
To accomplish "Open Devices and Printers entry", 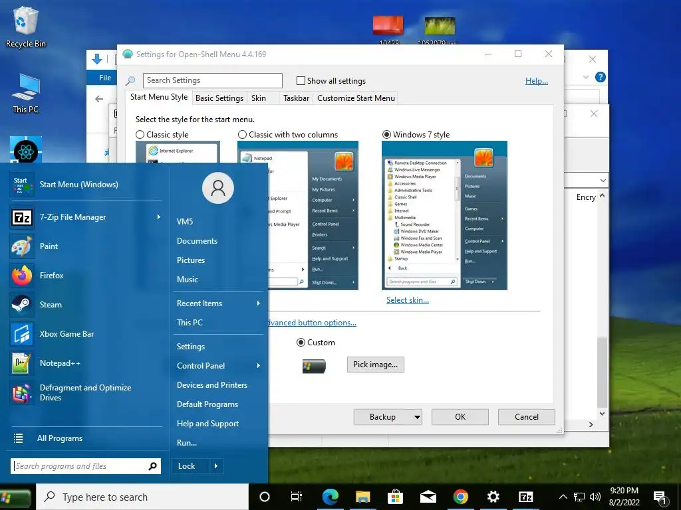I will (212, 385).
